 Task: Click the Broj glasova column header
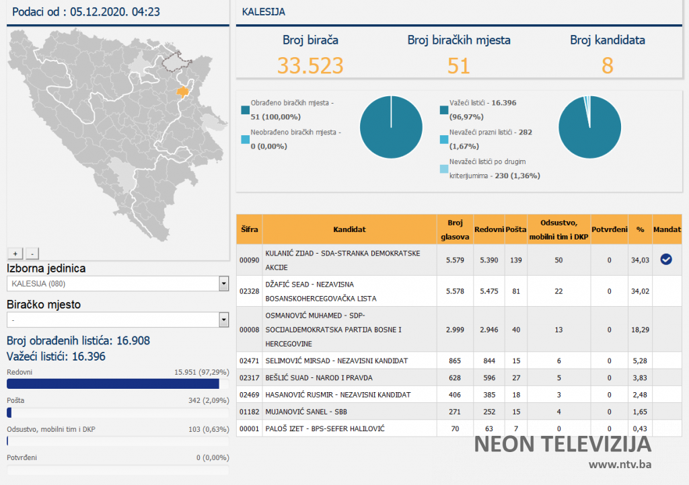pyautogui.click(x=454, y=229)
